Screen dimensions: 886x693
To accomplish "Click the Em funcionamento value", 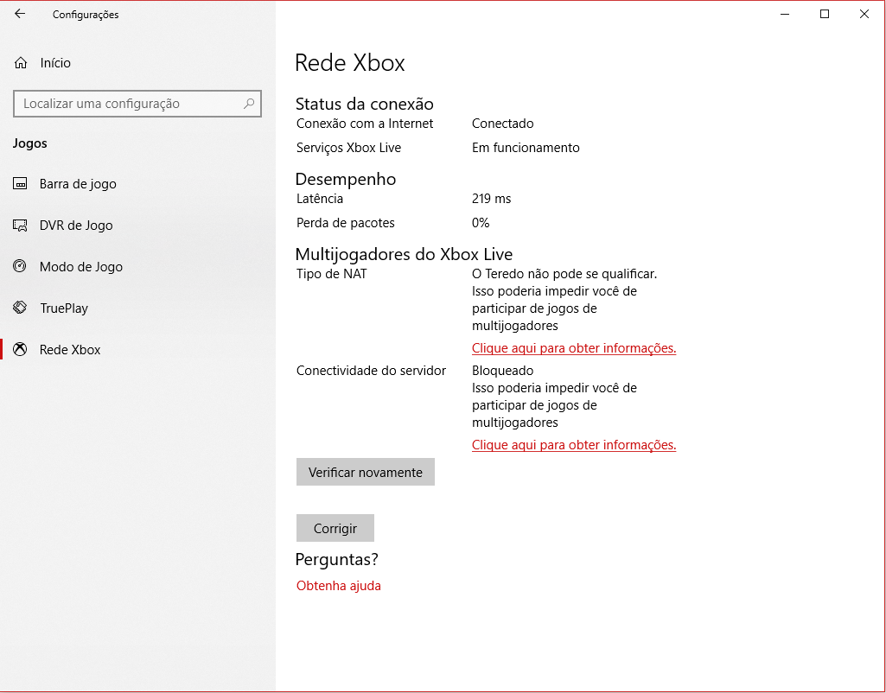I will click(526, 148).
